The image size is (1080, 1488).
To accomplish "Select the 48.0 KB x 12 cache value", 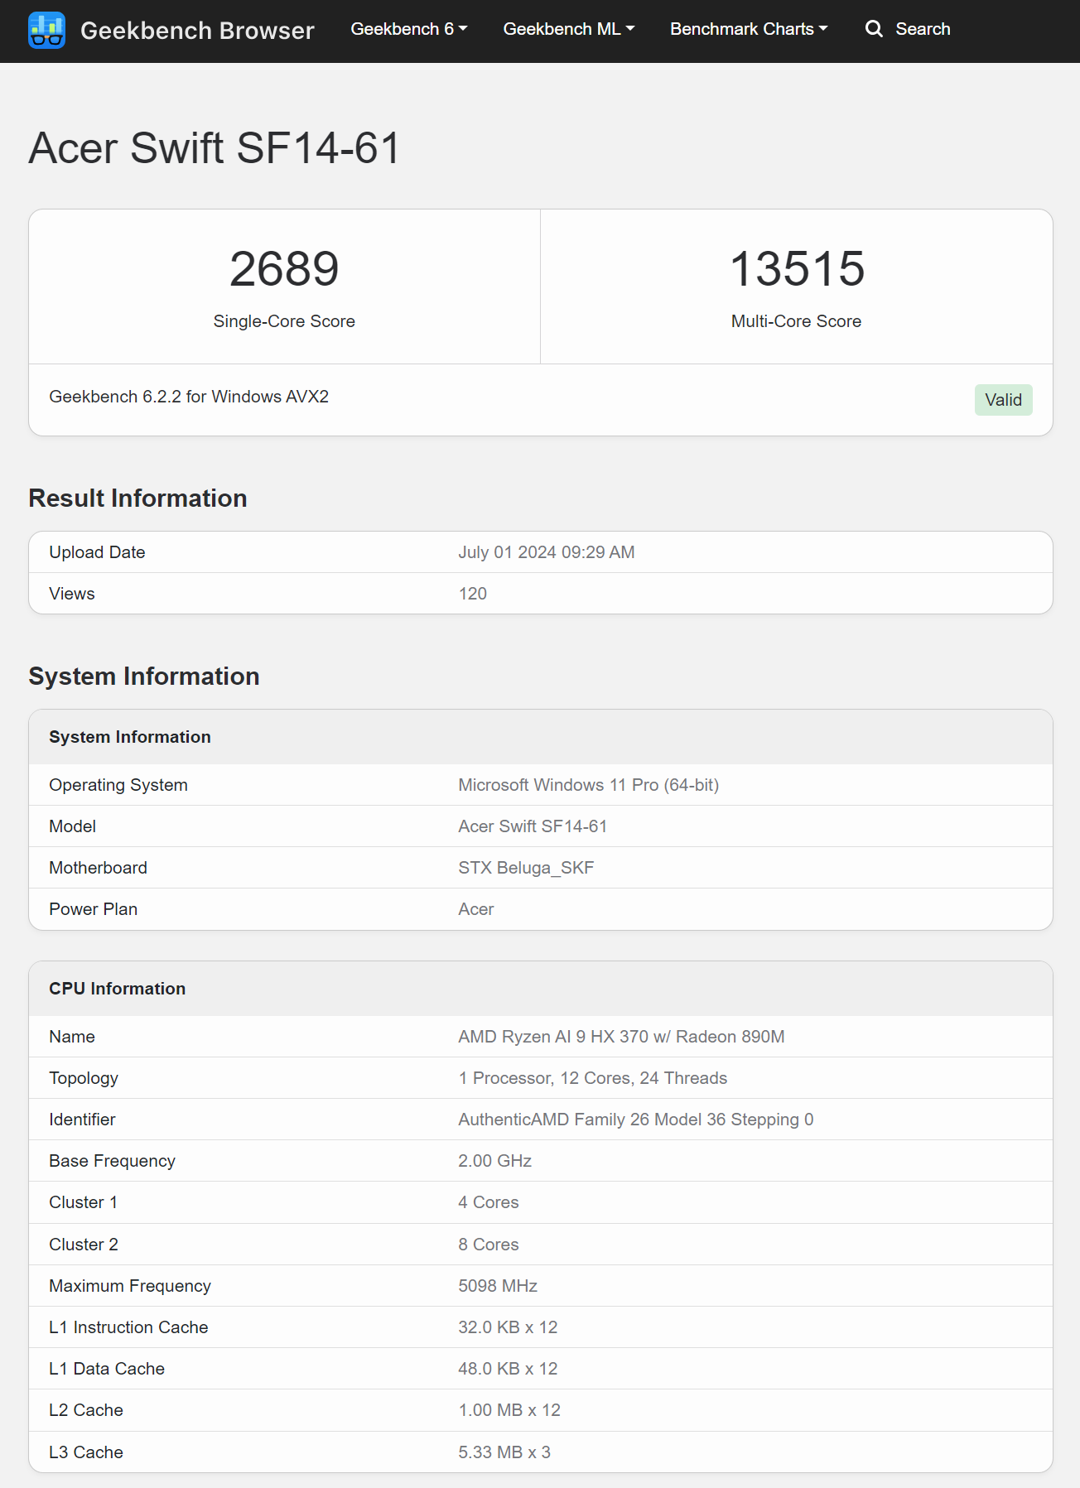I will coord(508,1369).
